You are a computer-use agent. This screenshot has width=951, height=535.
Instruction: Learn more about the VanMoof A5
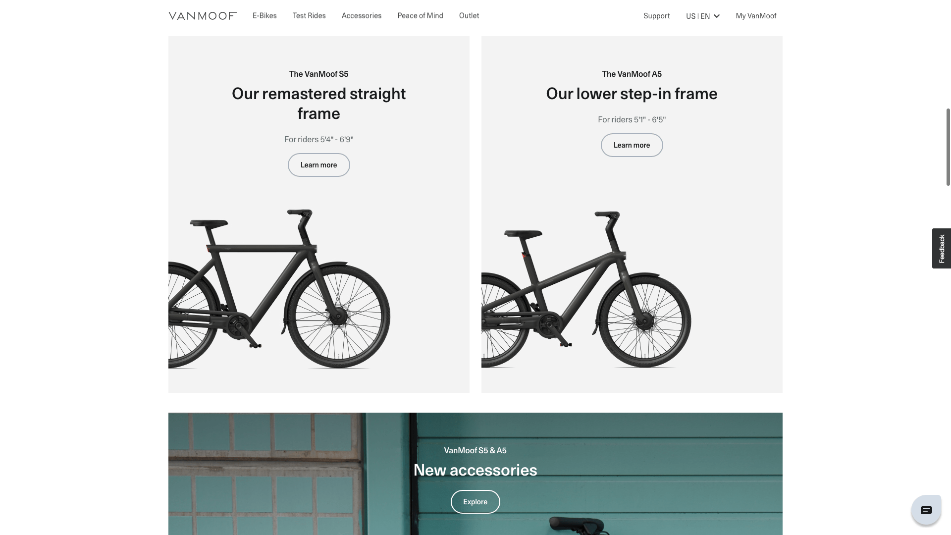pos(632,145)
